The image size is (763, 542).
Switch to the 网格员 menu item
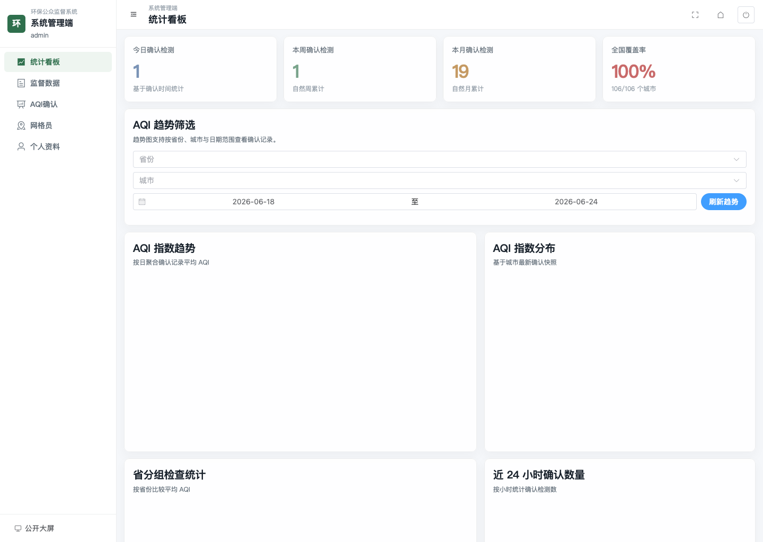[x=58, y=125]
